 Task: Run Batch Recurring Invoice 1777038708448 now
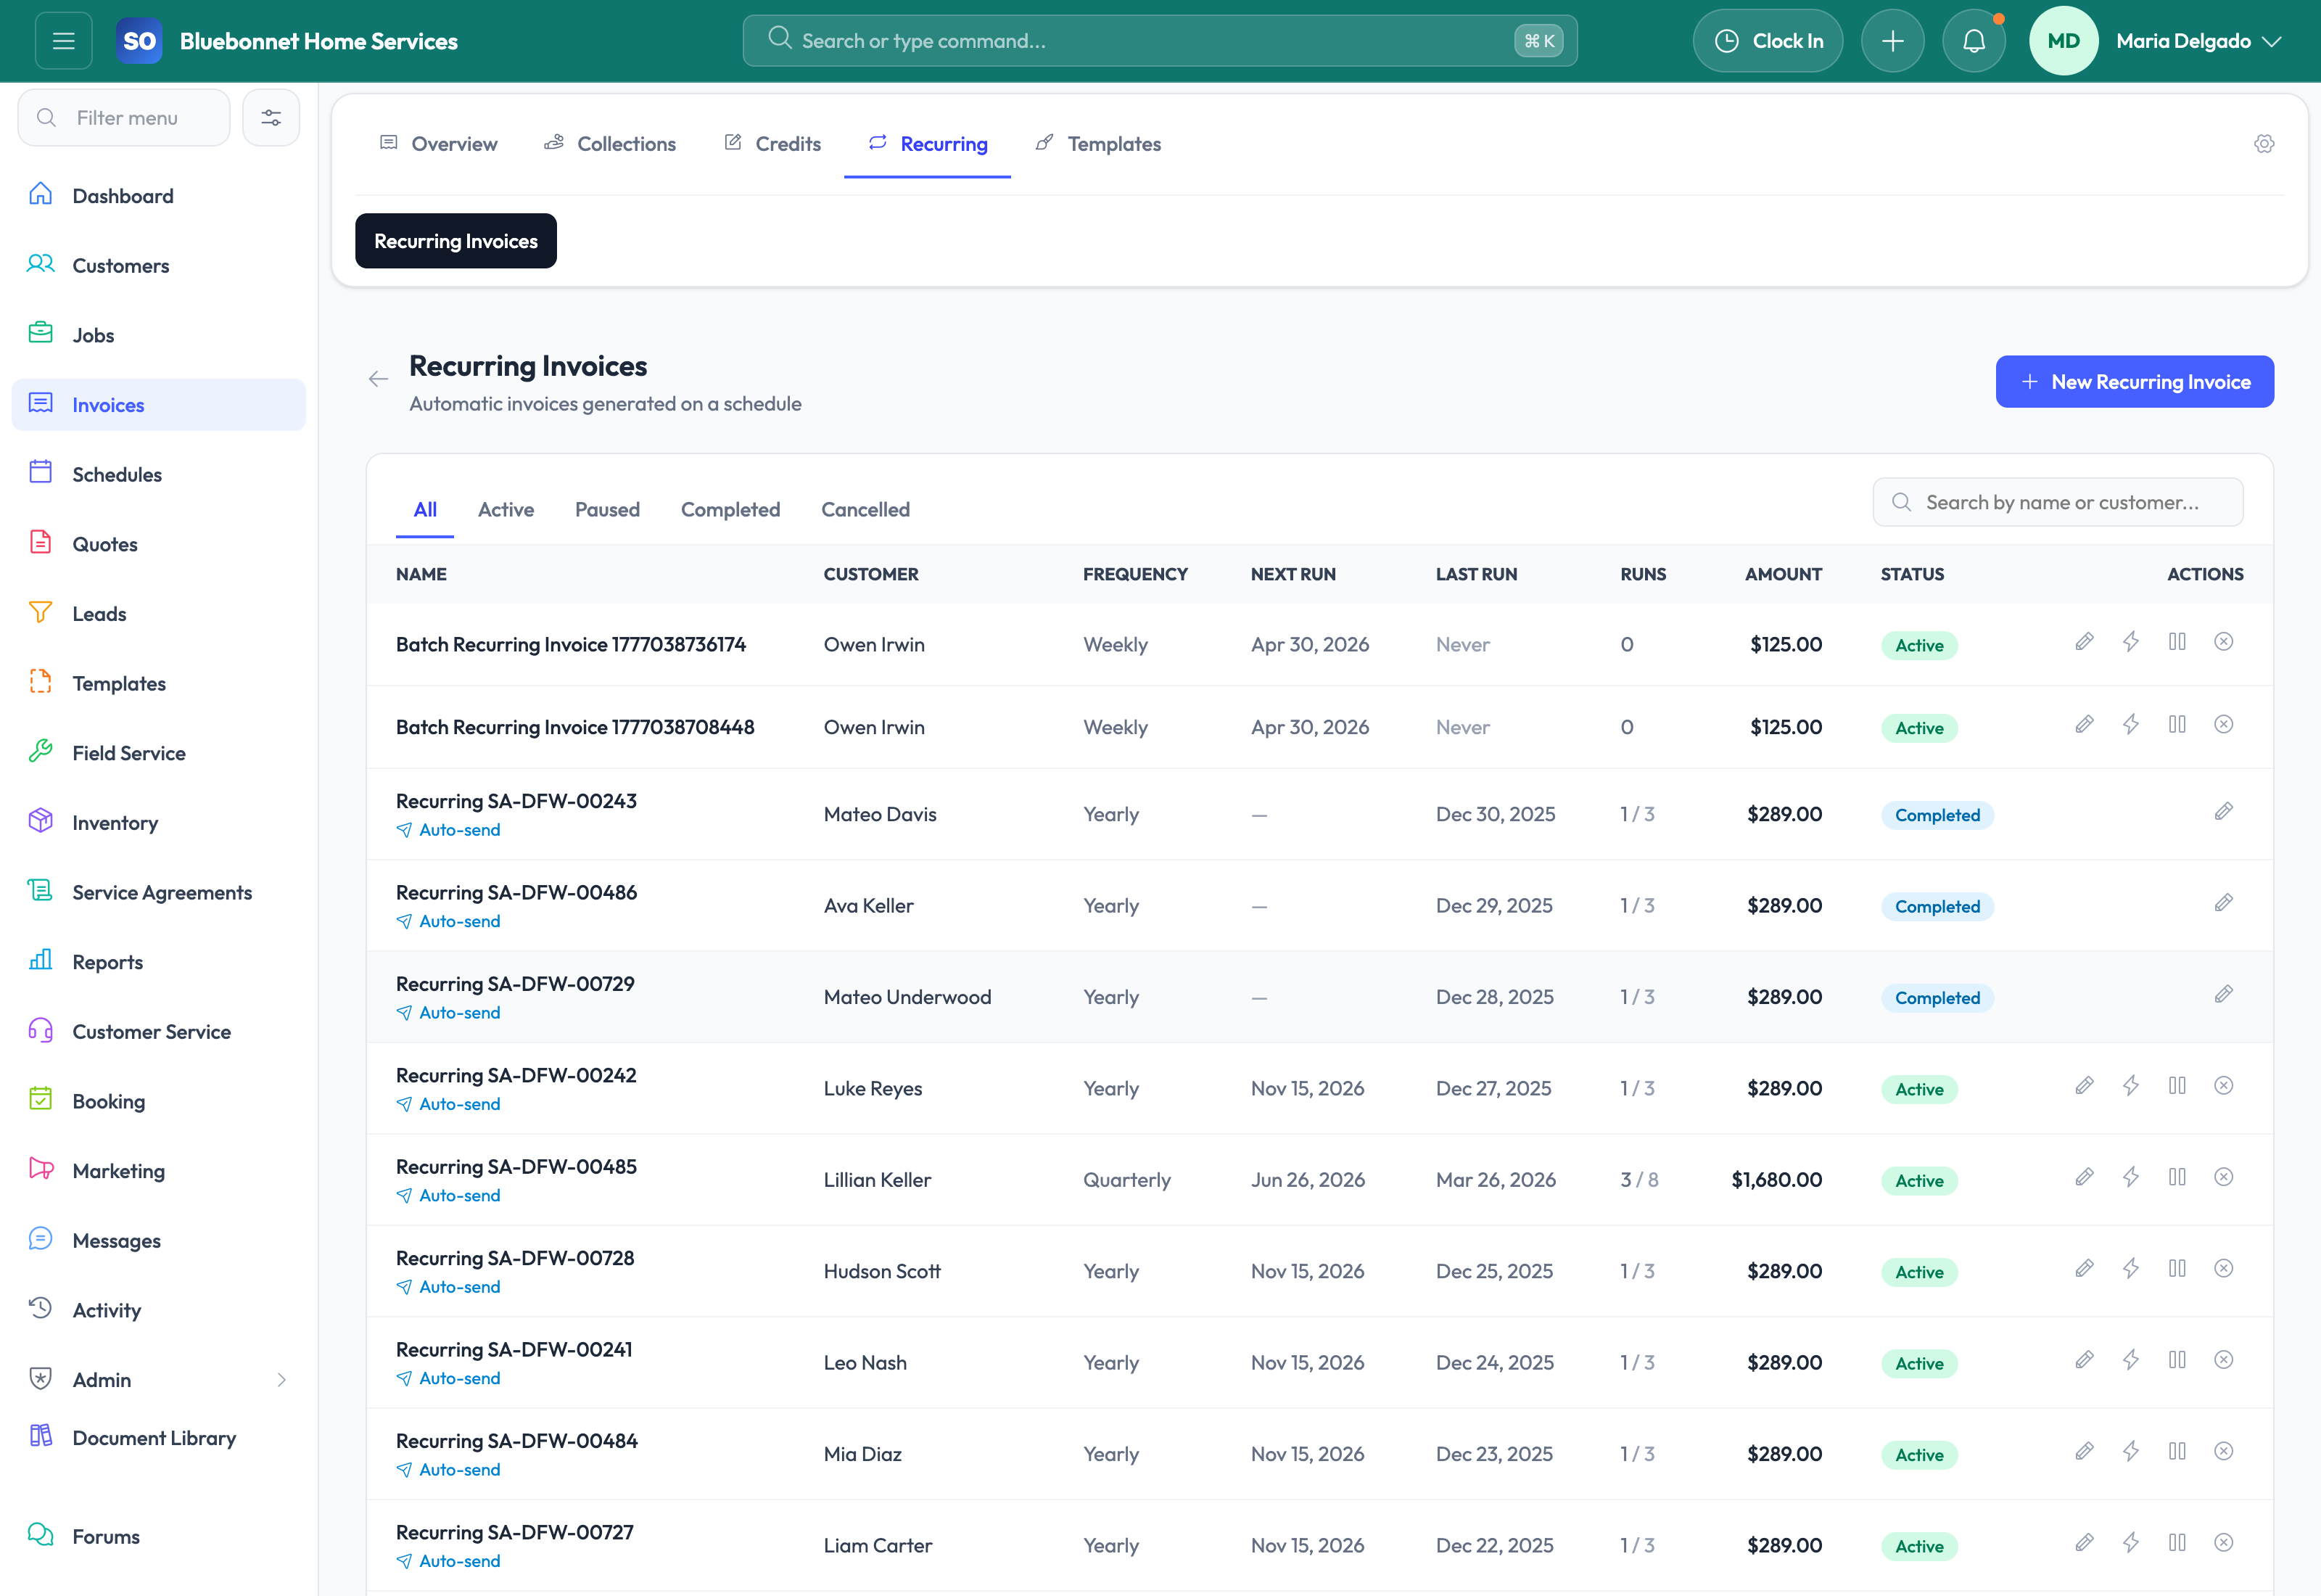[2130, 725]
